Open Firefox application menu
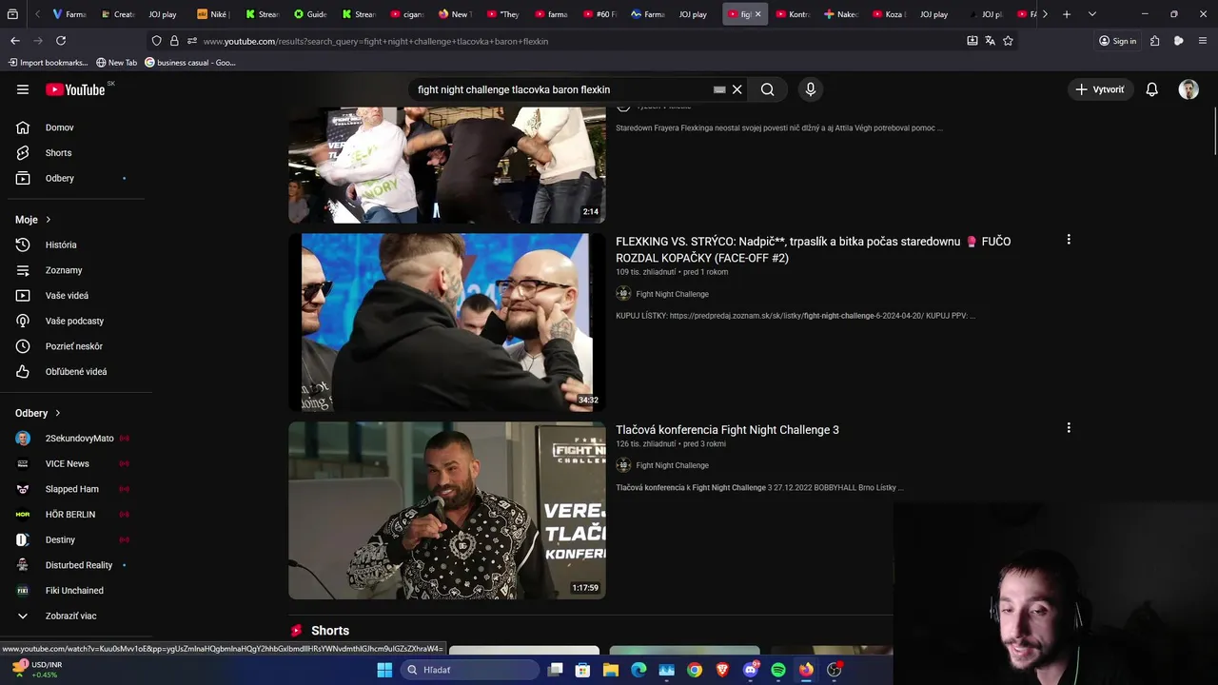 click(1203, 41)
